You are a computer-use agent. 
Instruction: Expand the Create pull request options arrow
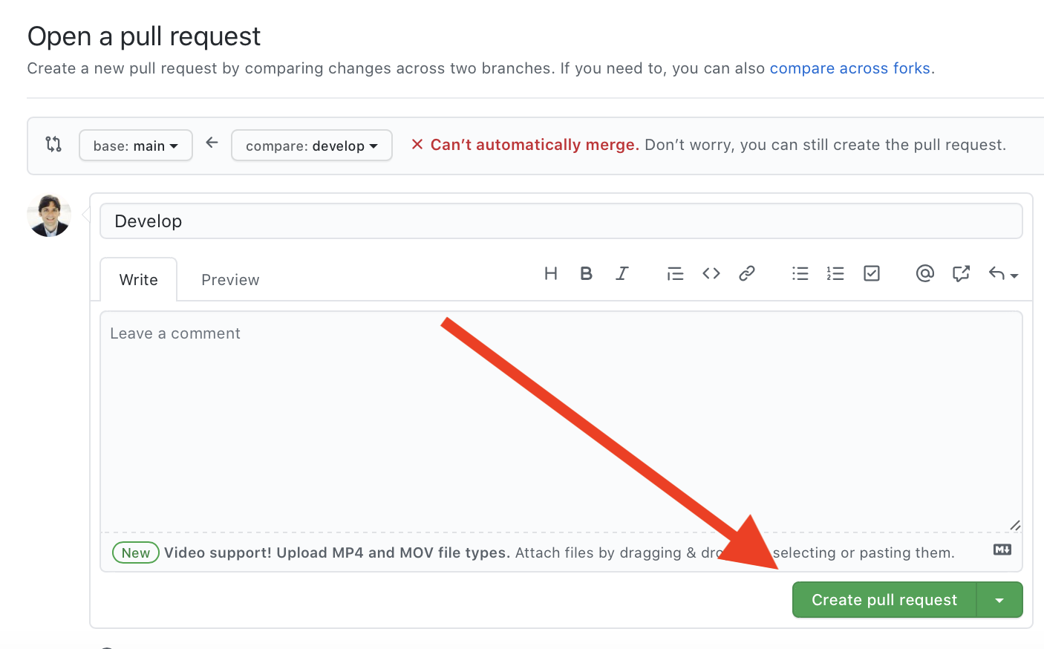pyautogui.click(x=999, y=600)
